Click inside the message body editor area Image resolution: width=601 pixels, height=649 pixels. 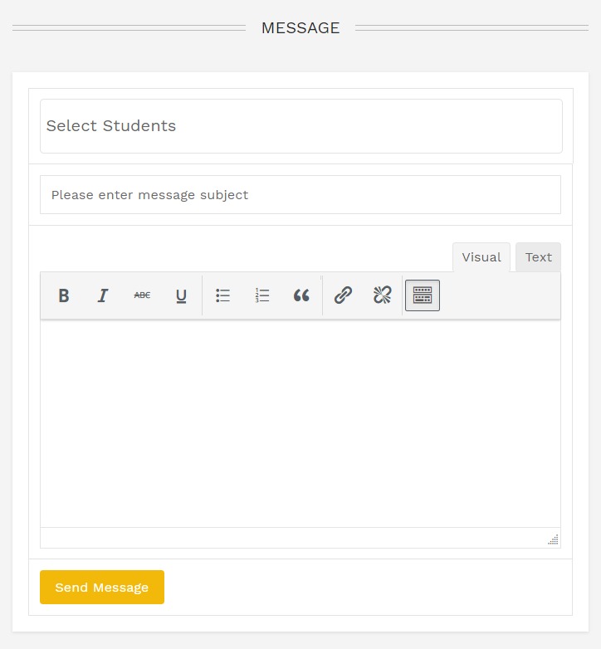pyautogui.click(x=300, y=423)
